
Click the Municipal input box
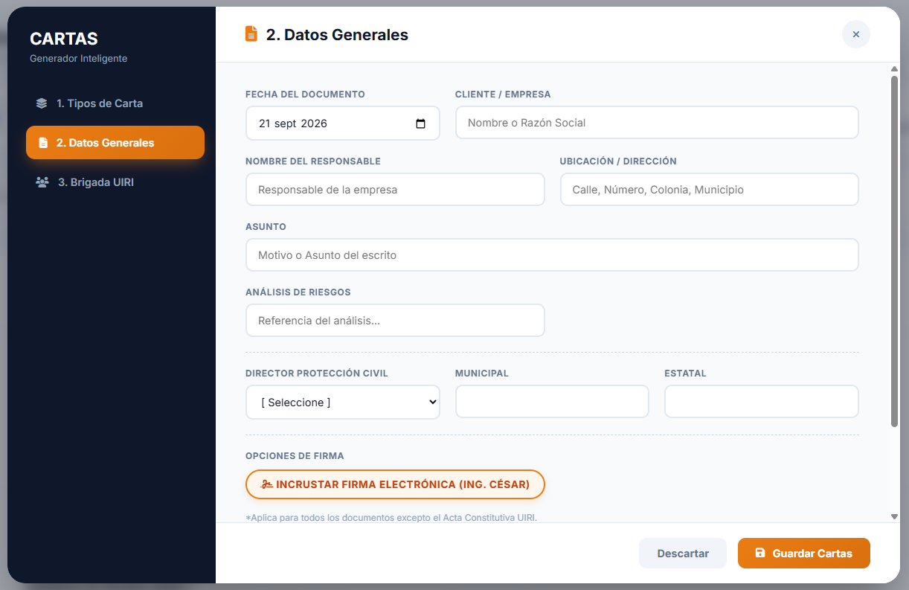pyautogui.click(x=552, y=402)
